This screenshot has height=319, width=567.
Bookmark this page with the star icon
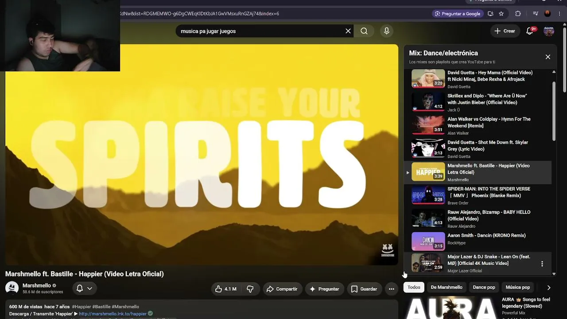(x=501, y=14)
